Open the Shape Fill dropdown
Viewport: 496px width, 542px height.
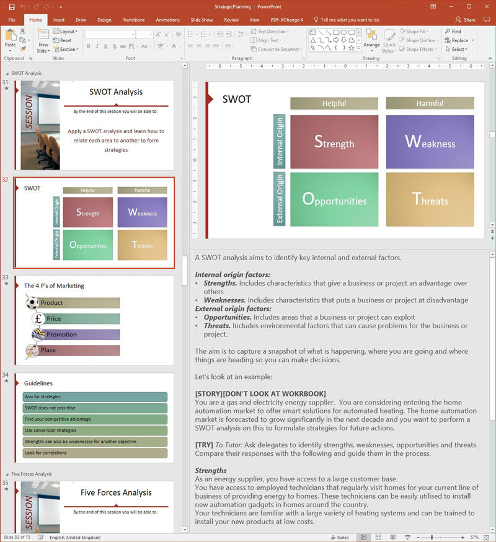point(414,32)
